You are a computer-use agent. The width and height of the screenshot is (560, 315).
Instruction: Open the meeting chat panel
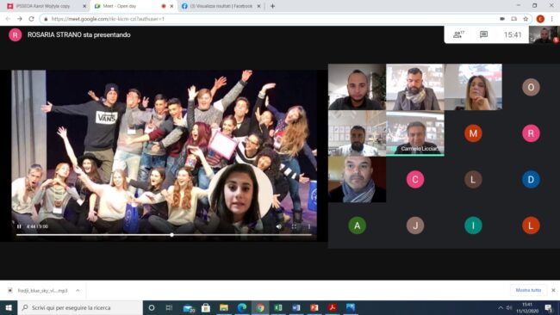pyautogui.click(x=483, y=34)
